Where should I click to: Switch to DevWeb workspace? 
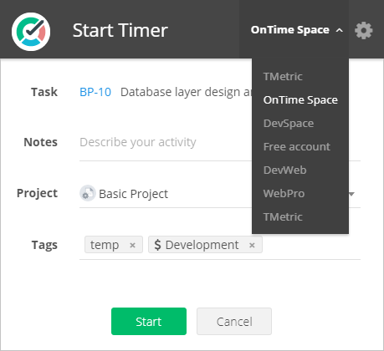(x=284, y=170)
